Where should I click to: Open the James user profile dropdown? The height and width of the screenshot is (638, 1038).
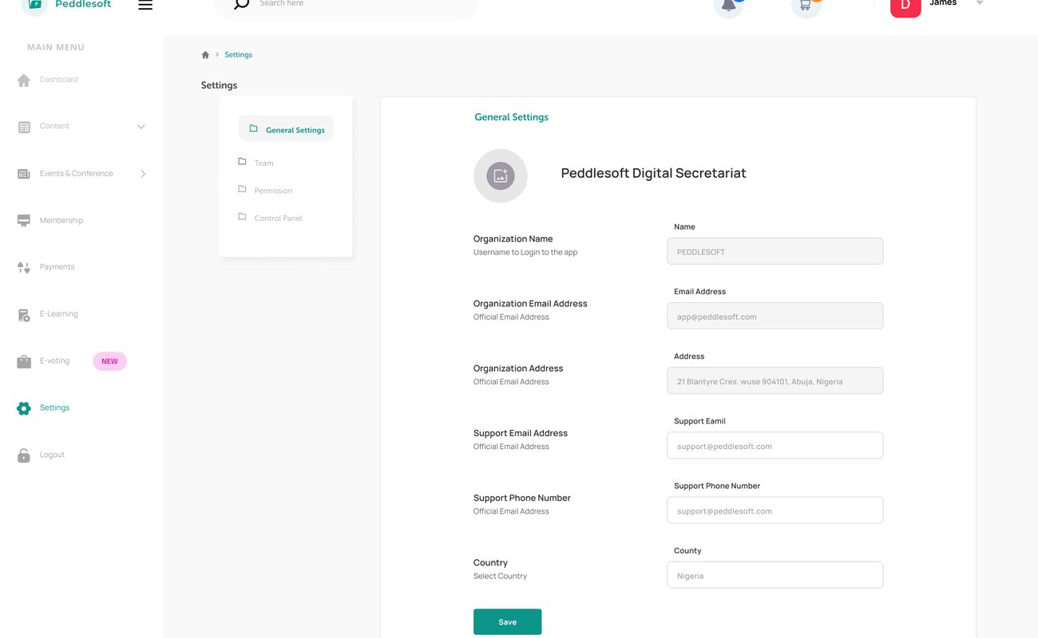(980, 4)
